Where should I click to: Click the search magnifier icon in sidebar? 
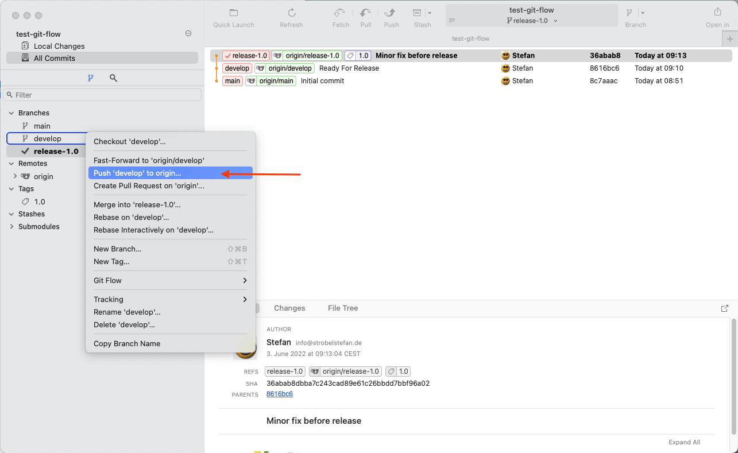113,78
